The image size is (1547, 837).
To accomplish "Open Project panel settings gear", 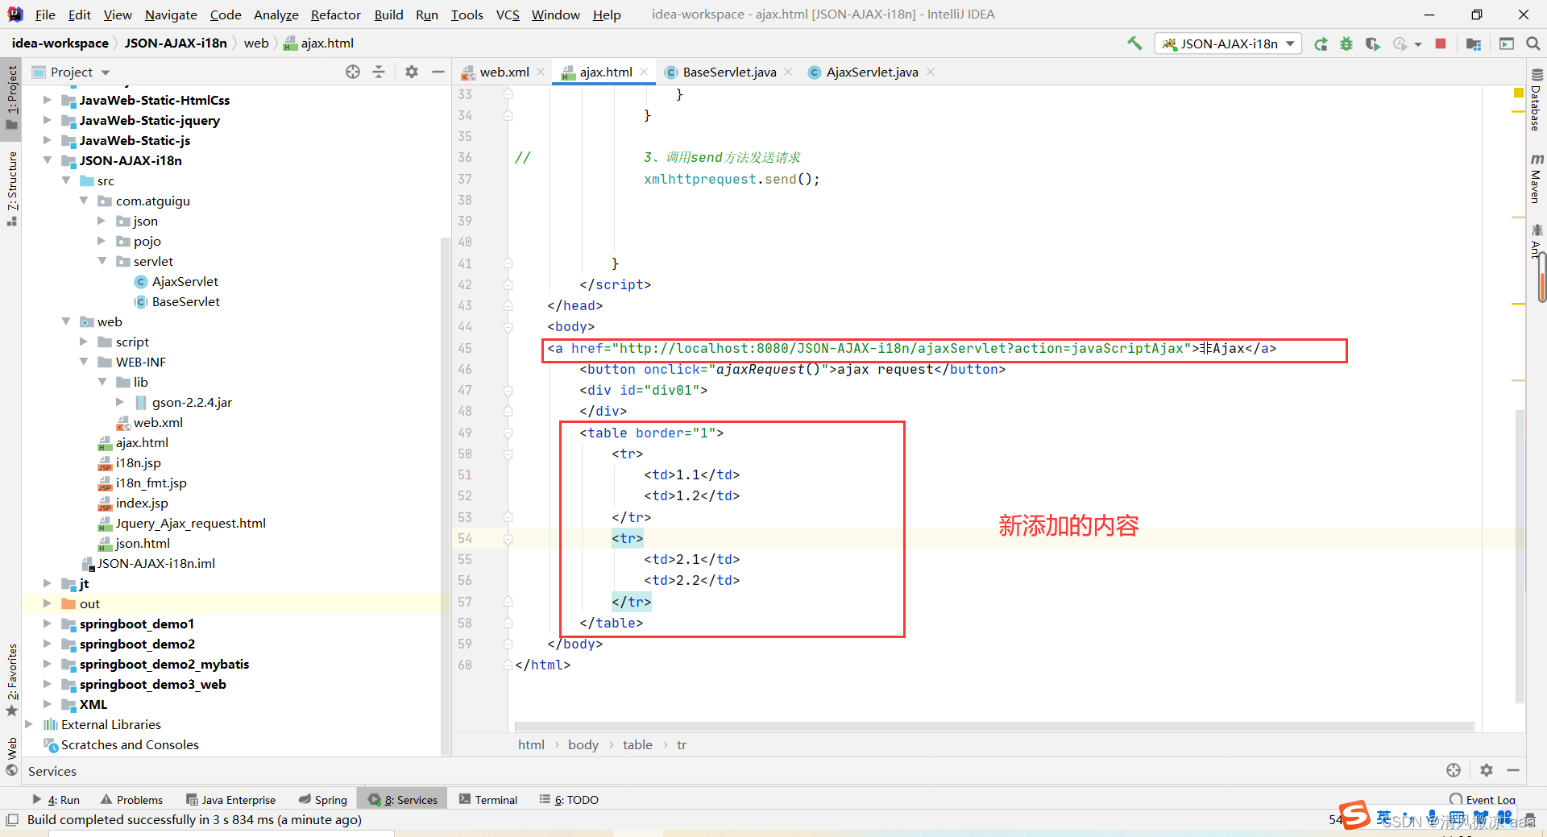I will [412, 72].
